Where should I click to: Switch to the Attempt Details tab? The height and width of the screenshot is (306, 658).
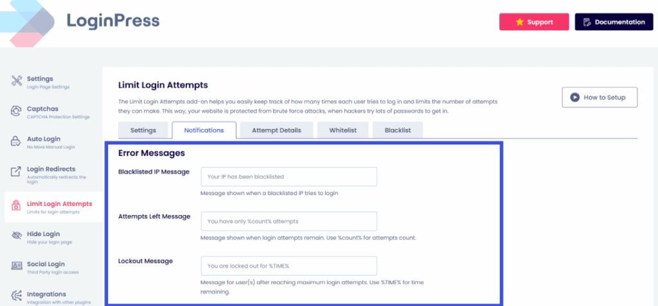[x=276, y=130]
